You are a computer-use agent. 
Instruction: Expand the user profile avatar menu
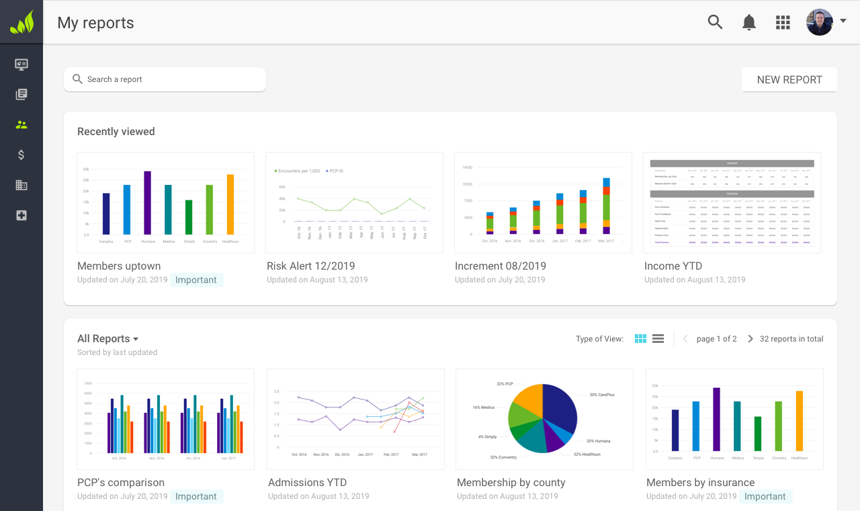tap(826, 22)
